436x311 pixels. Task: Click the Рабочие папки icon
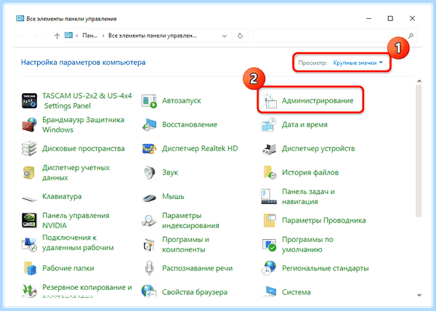pos(29,268)
